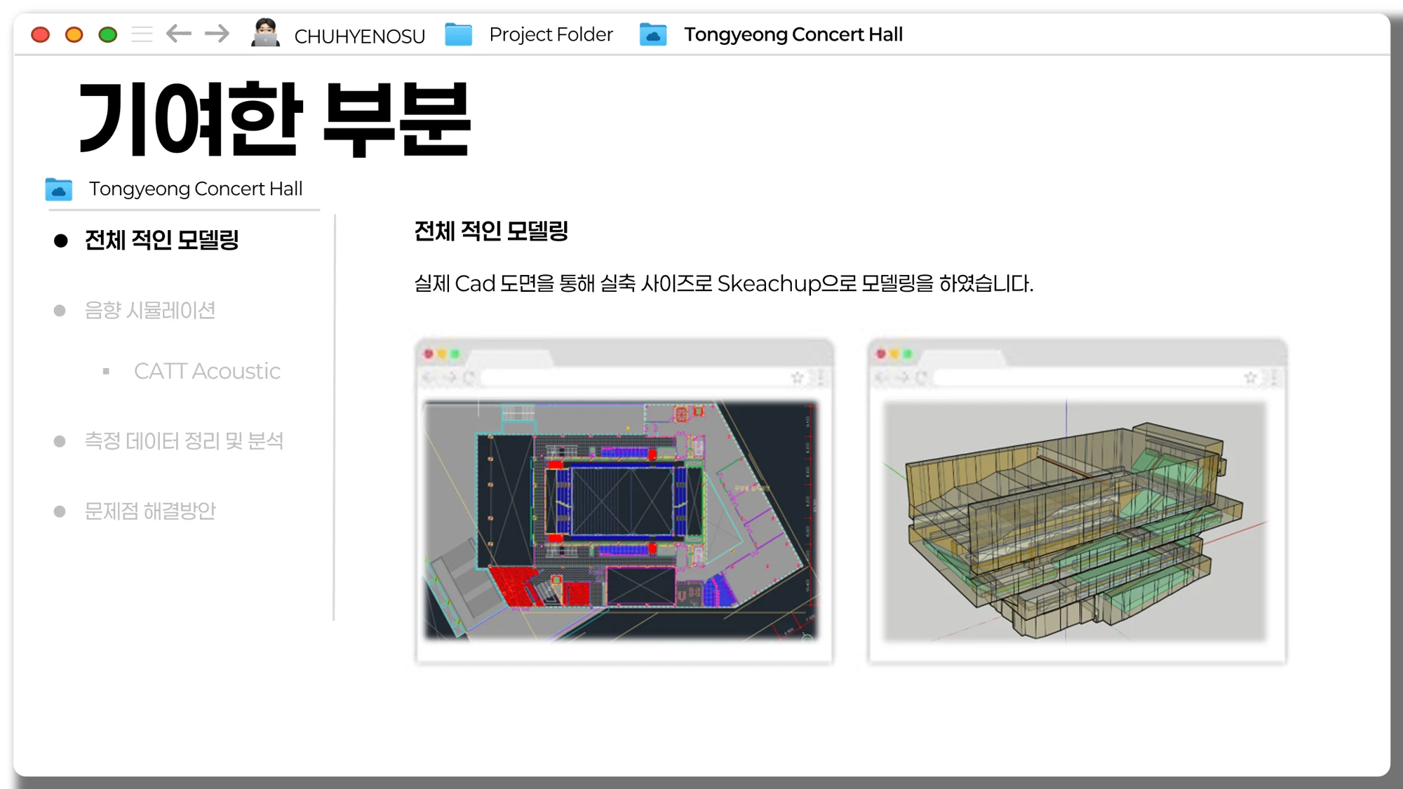Image resolution: width=1403 pixels, height=789 pixels.
Task: Click the green maximize window button
Action: [108, 34]
